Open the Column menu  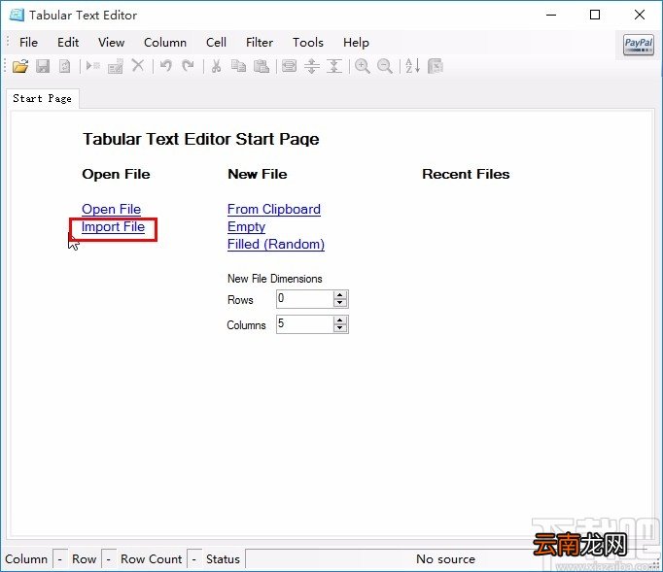coord(165,43)
